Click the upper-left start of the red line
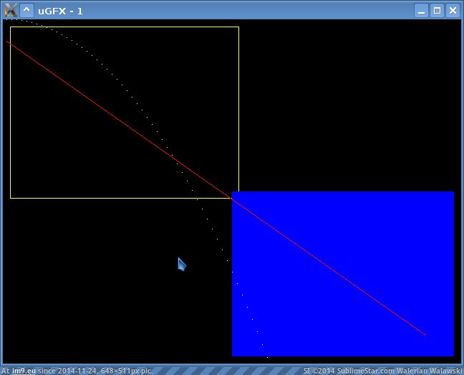Image resolution: width=464 pixels, height=375 pixels. (7, 42)
